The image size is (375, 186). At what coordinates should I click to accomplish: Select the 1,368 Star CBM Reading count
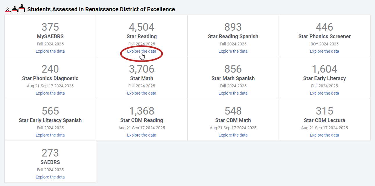(x=142, y=111)
